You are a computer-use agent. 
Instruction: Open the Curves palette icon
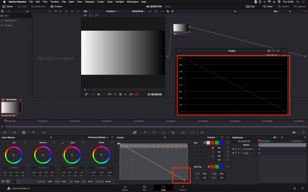pos(134,132)
